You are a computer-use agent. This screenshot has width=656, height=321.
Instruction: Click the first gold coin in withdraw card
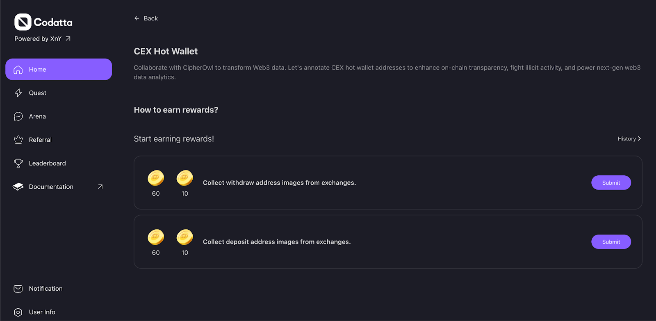(x=156, y=178)
